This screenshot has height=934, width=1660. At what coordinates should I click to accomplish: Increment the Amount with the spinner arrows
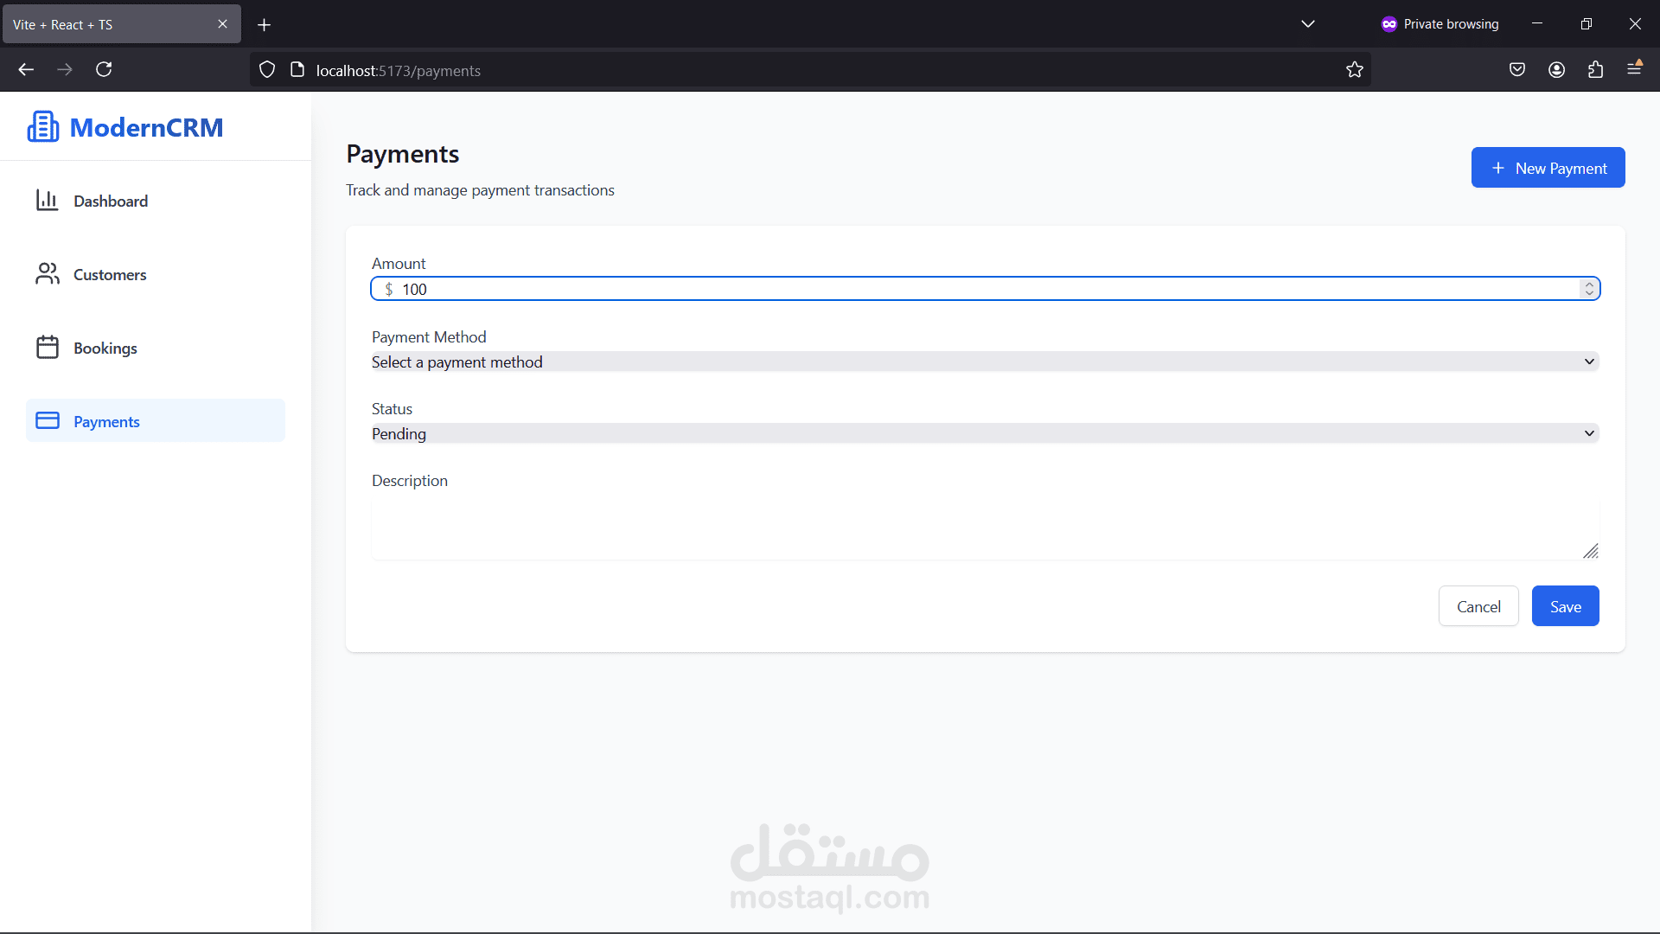[1589, 284]
